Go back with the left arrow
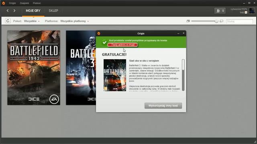 tap(8, 11)
